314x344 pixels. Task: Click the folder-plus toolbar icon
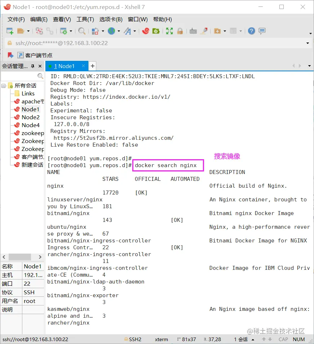(217, 31)
